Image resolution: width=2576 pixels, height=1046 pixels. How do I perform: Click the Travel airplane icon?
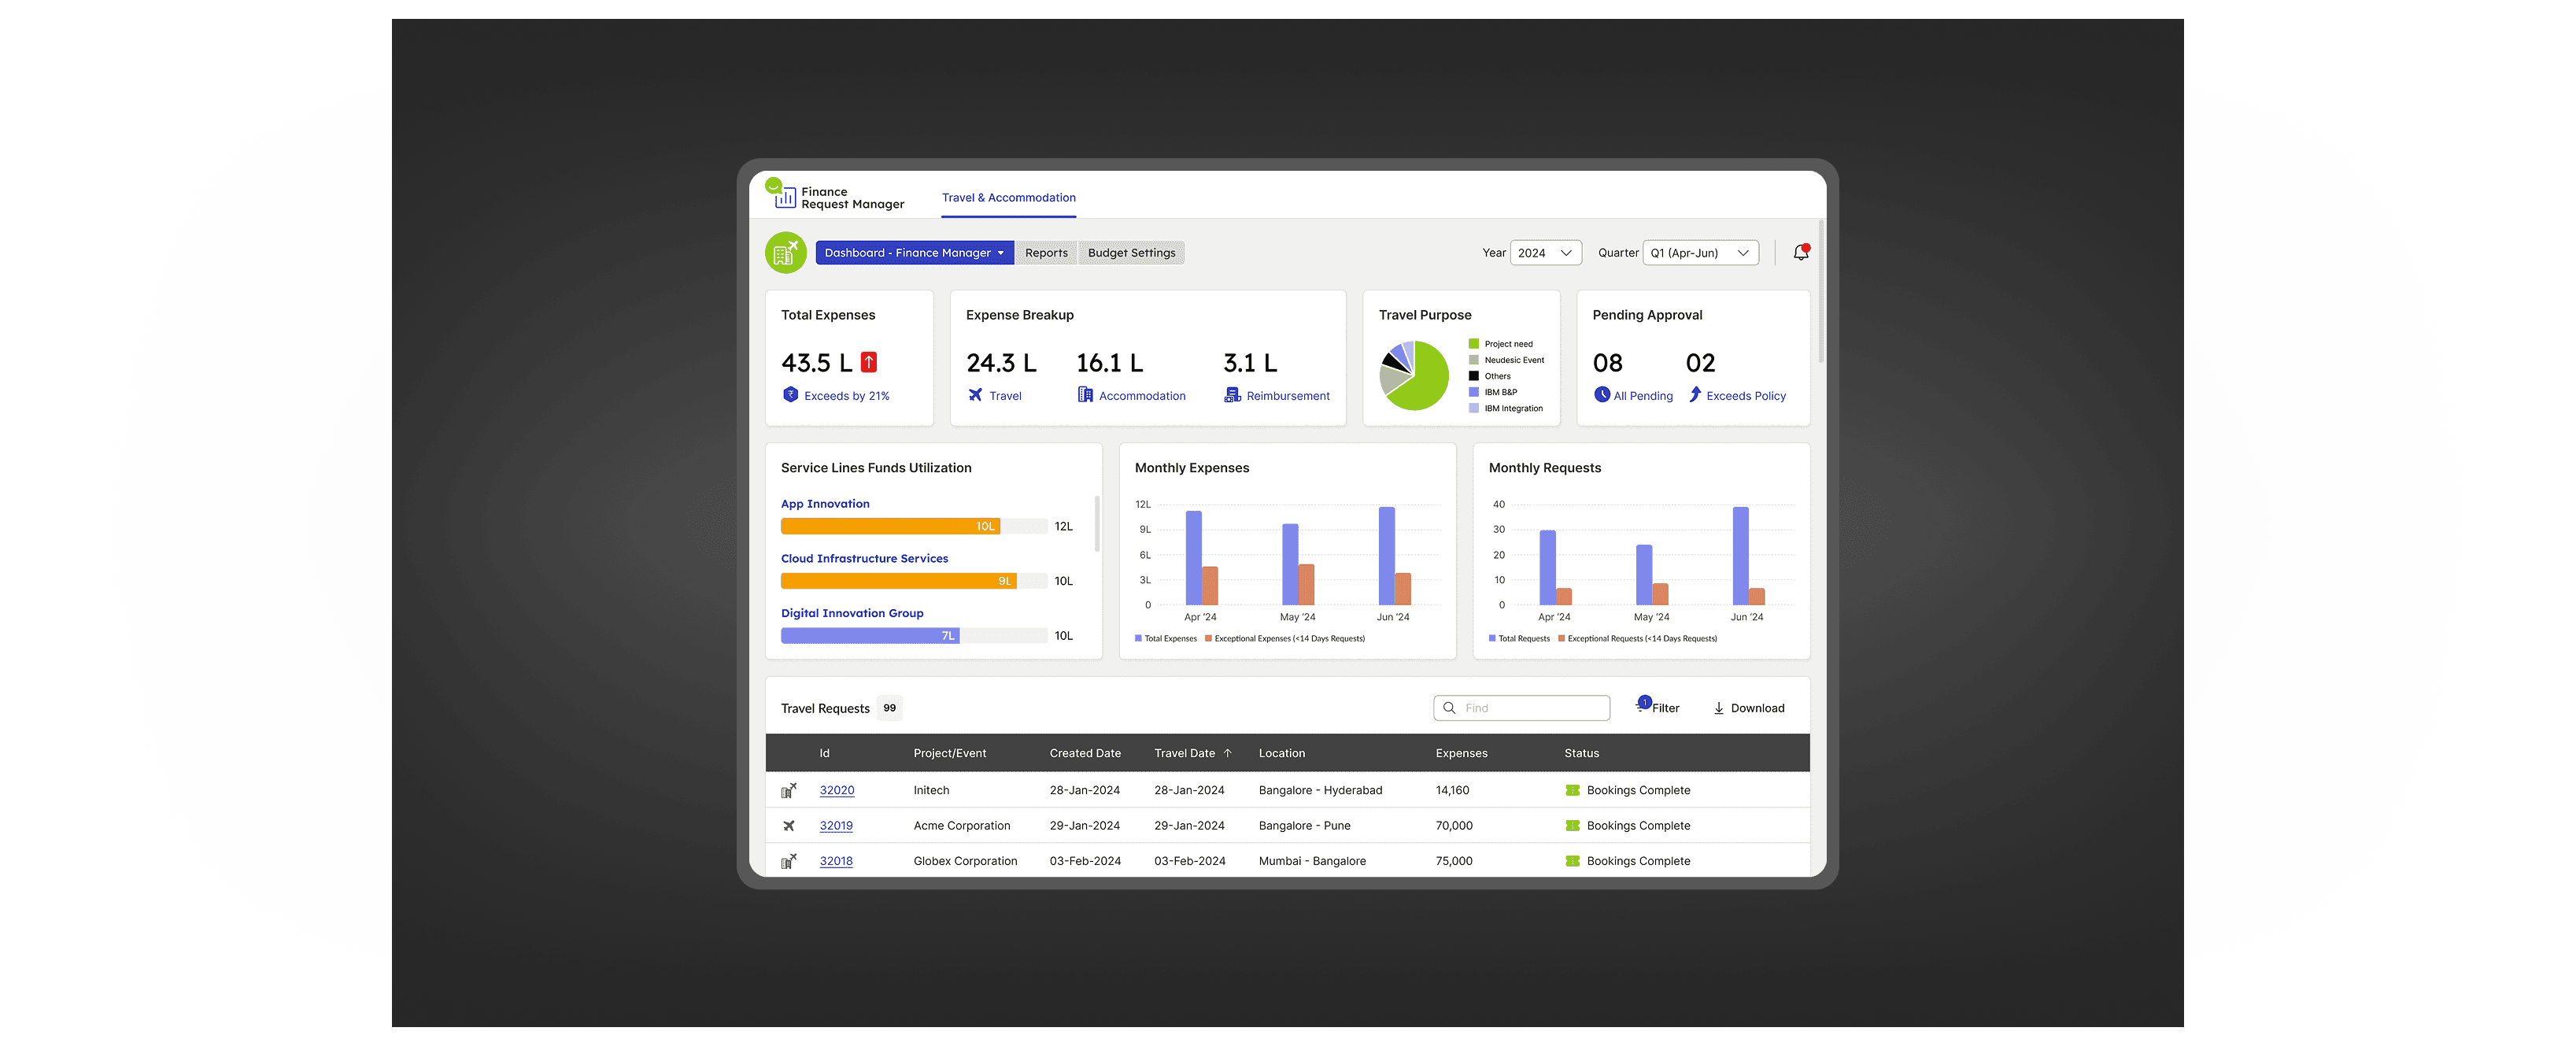click(x=975, y=395)
